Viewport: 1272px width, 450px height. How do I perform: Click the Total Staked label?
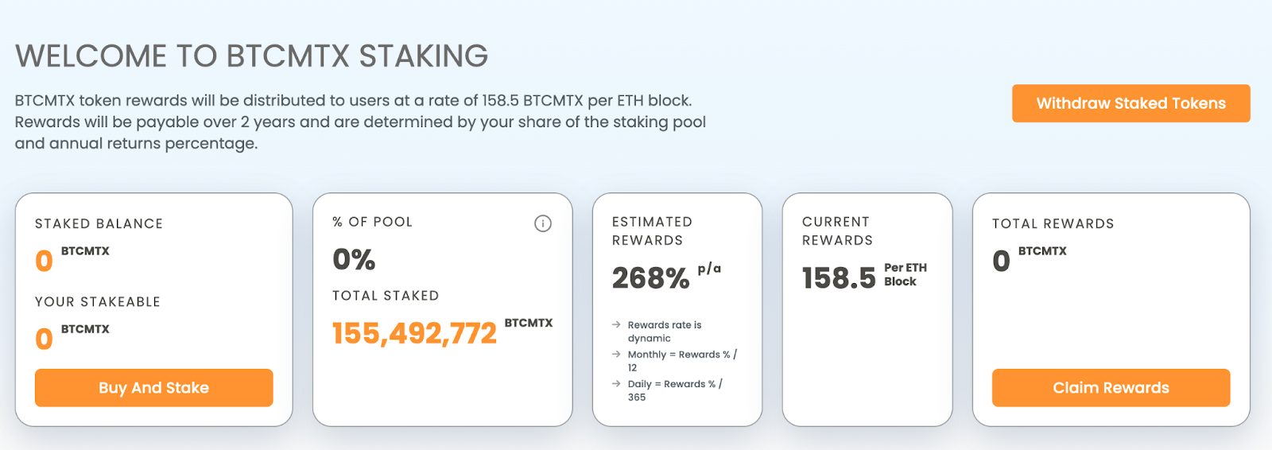386,296
